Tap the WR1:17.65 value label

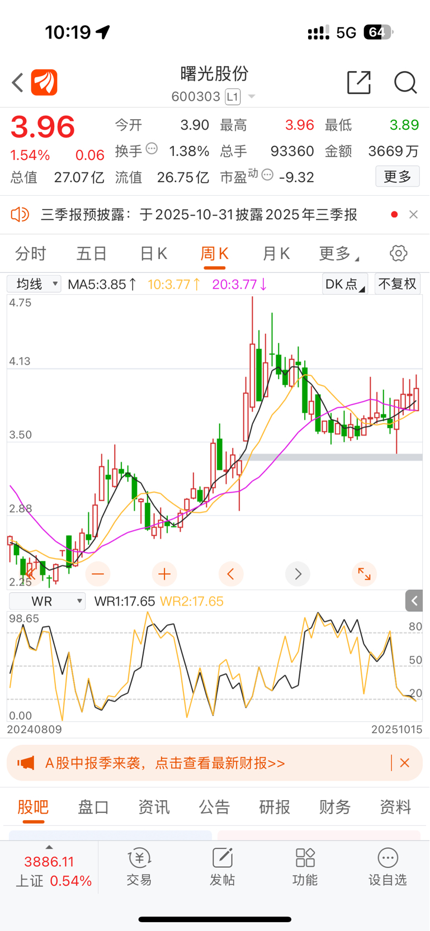[124, 601]
